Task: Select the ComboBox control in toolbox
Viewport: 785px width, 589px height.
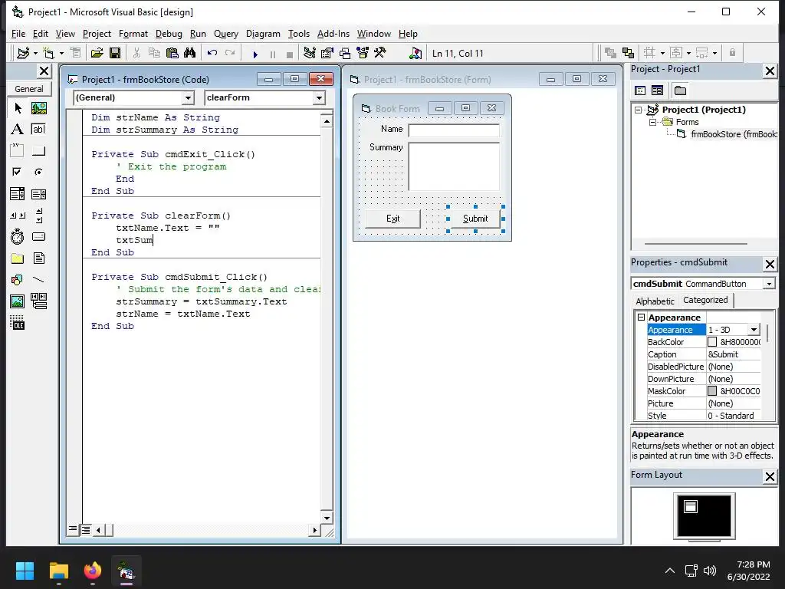Action: pos(18,194)
